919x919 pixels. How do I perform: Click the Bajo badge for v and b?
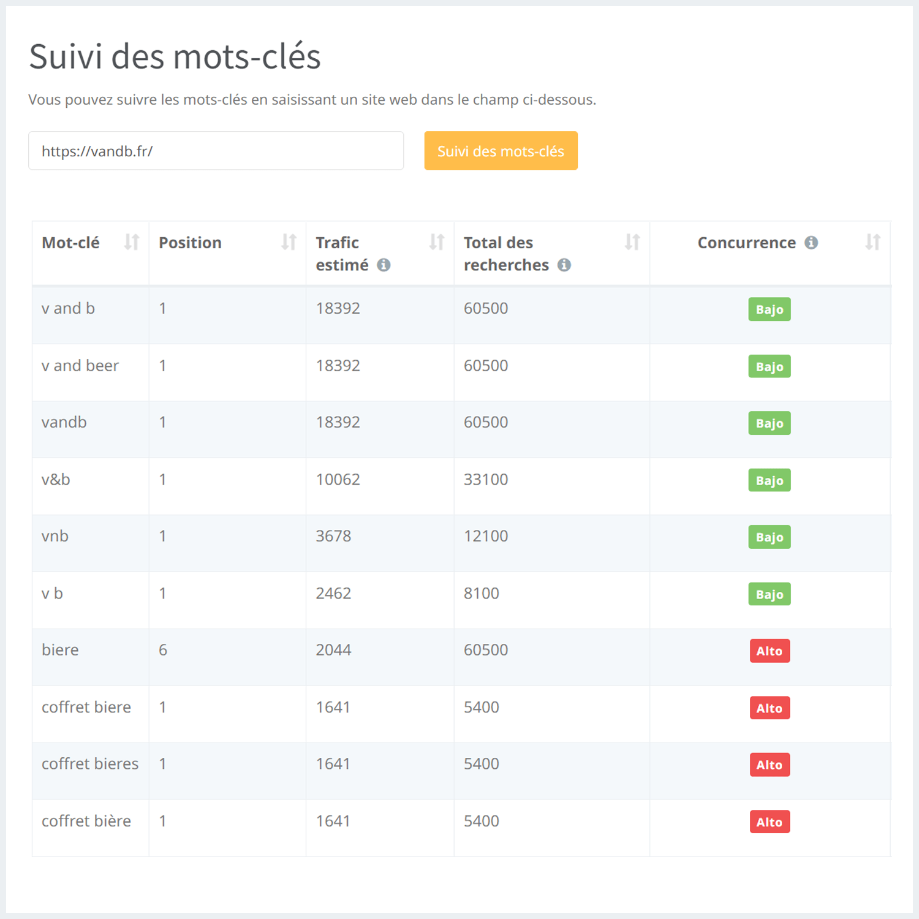769,309
